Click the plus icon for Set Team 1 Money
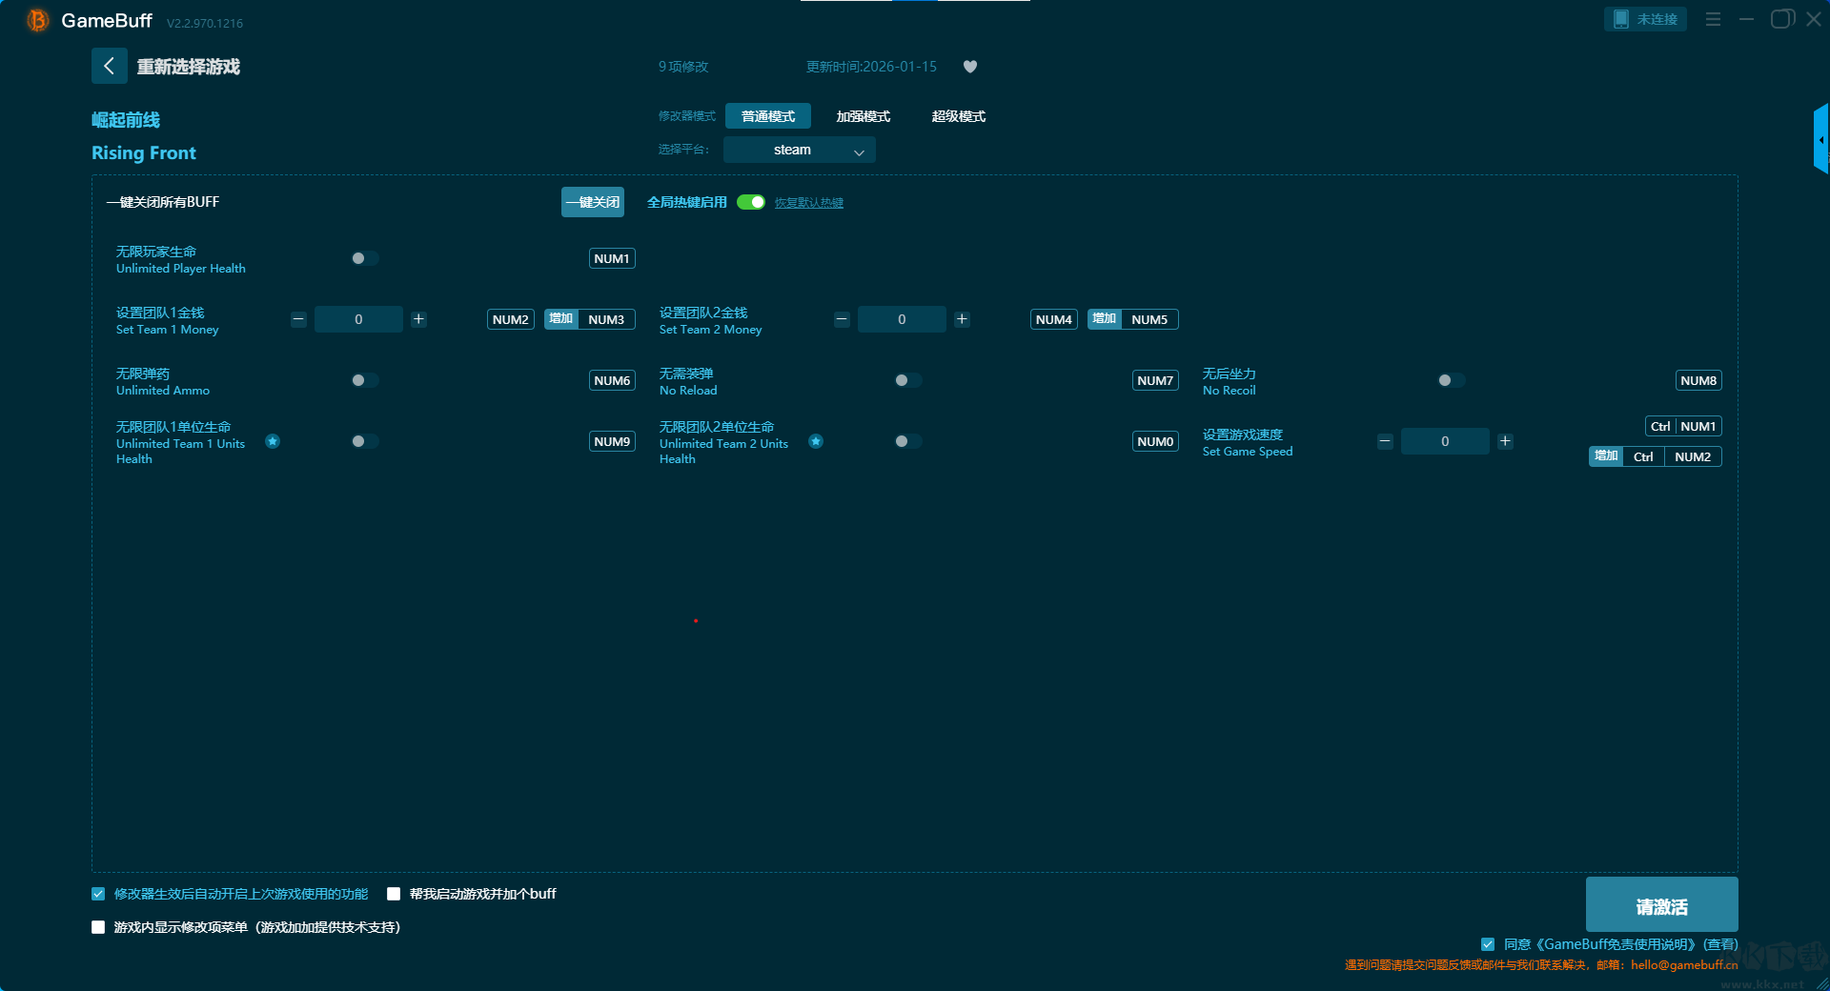The width and height of the screenshot is (1830, 991). tap(418, 319)
